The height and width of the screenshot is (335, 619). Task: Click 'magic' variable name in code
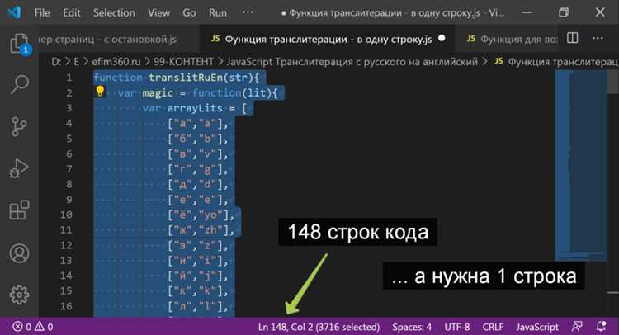158,93
